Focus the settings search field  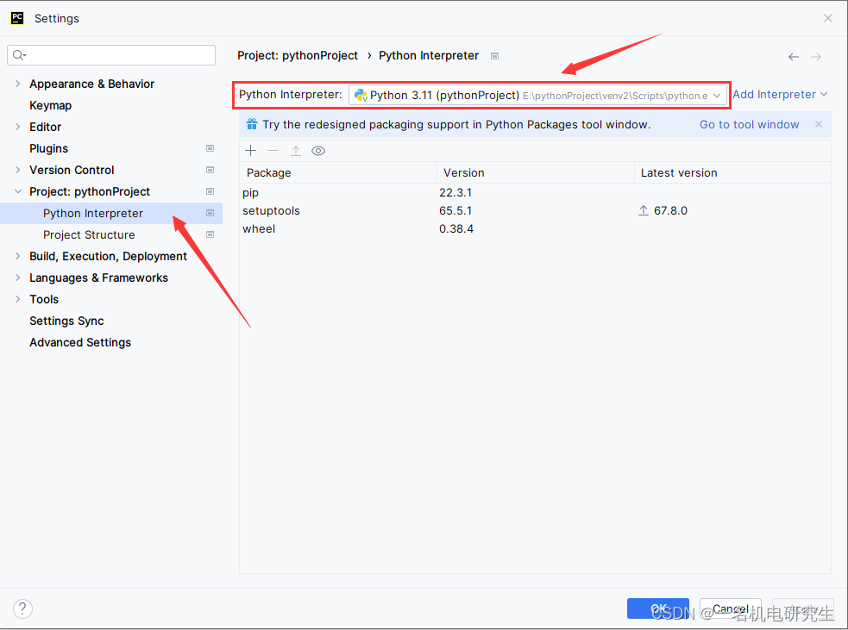pos(111,55)
